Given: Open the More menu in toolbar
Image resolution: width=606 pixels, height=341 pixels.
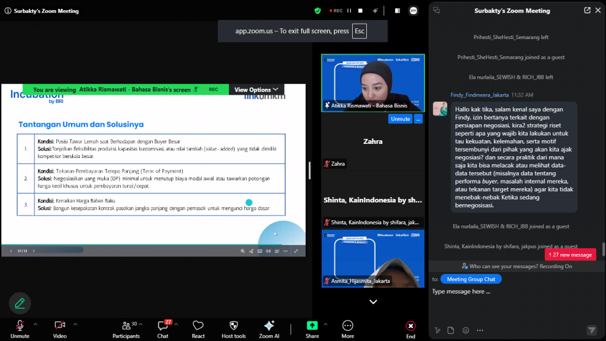Looking at the screenshot, I should click(347, 329).
